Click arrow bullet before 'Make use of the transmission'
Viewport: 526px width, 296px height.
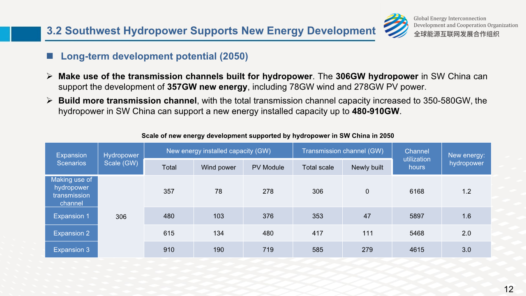point(49,76)
